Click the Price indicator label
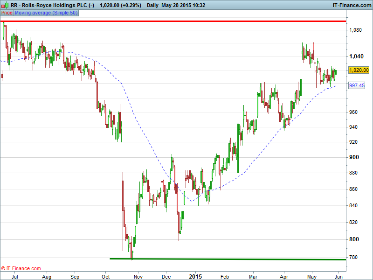This screenshot has width=373, height=280. point(7,13)
